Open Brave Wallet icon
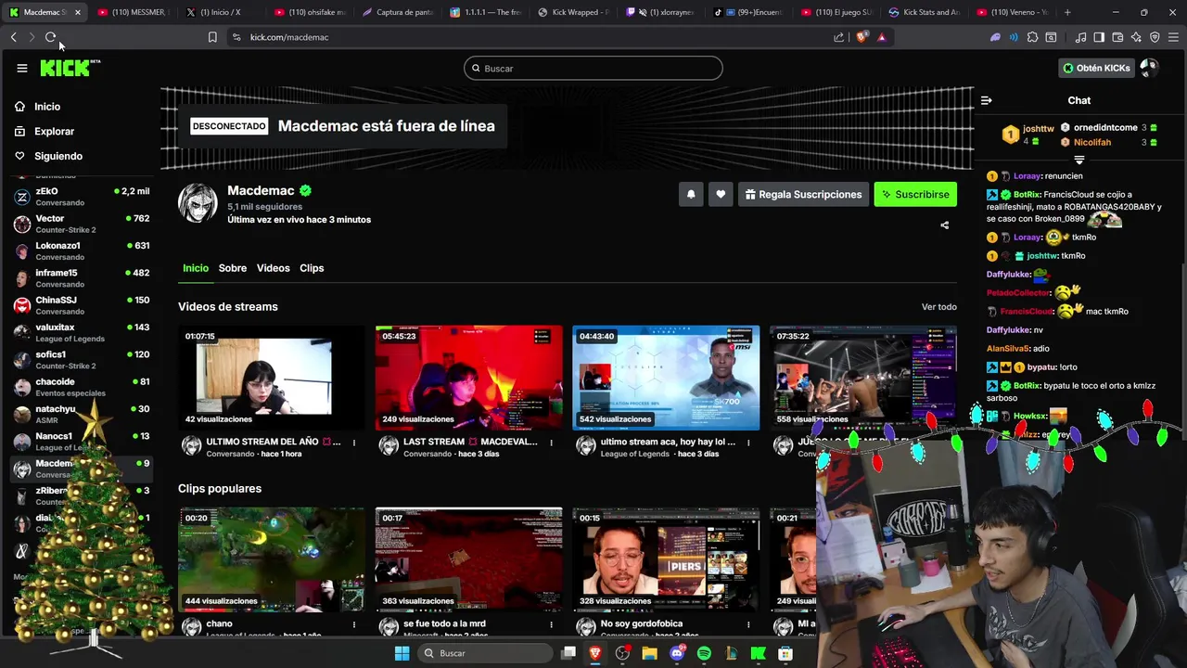 [1117, 37]
